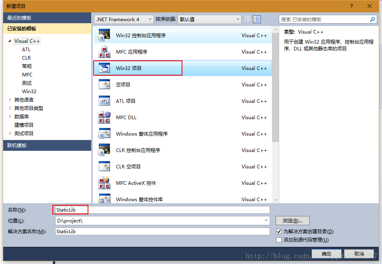Expand the 其他语言 tree node
This screenshot has width=382, height=264.
point(10,100)
